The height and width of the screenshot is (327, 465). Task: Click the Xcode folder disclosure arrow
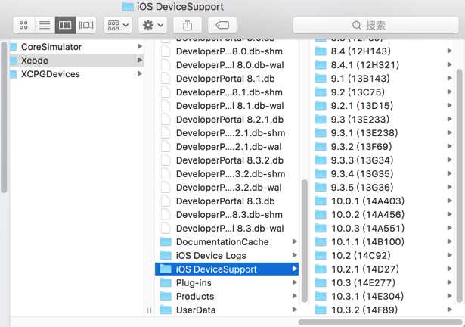pyautogui.click(x=140, y=60)
